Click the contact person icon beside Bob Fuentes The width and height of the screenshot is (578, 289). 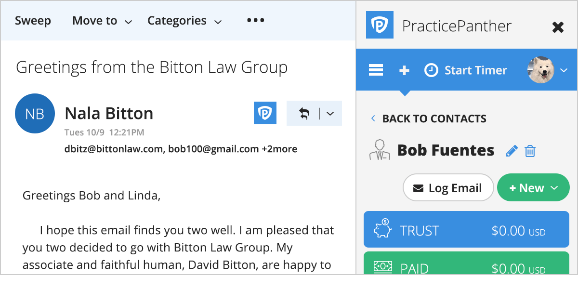(380, 150)
